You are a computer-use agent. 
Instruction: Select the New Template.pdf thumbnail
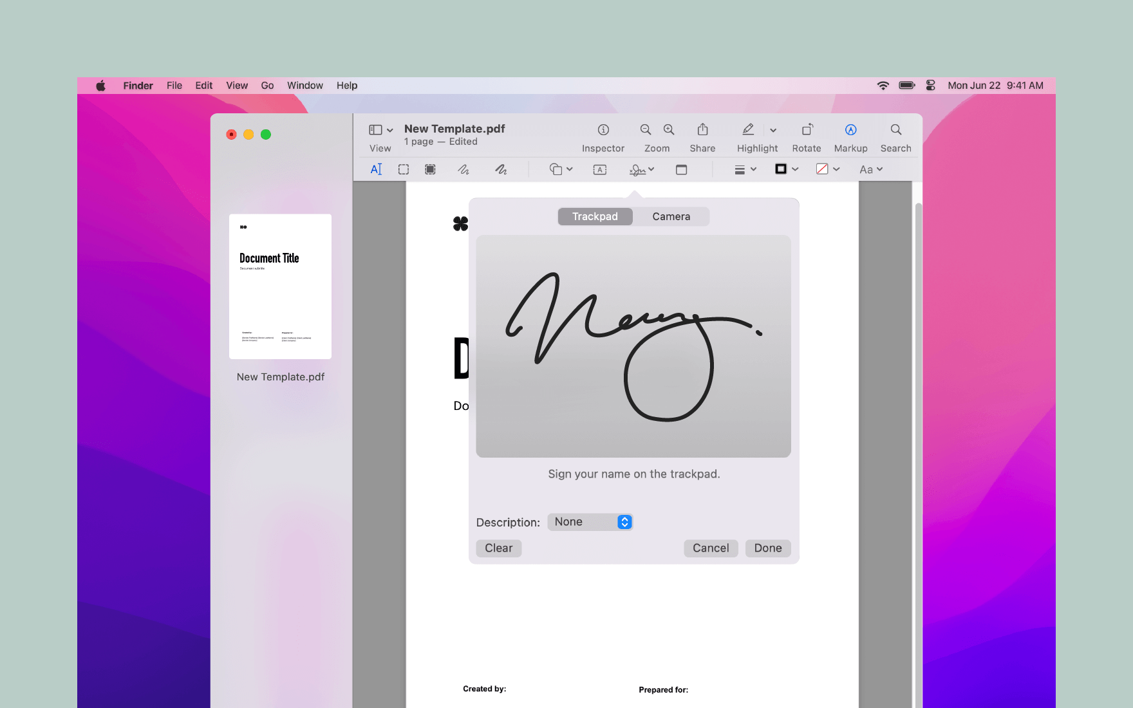click(x=280, y=286)
